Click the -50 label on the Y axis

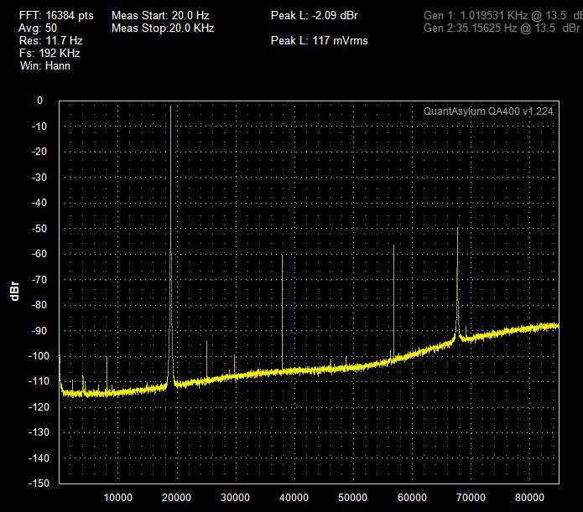tap(39, 228)
